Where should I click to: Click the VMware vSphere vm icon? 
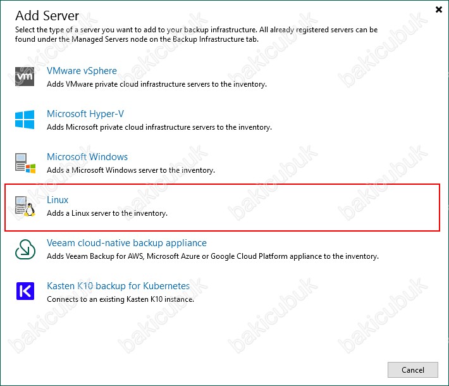pos(25,77)
